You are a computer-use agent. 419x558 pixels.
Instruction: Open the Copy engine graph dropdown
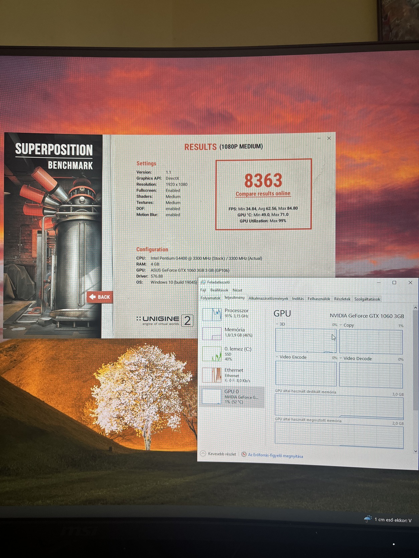tap(341, 325)
